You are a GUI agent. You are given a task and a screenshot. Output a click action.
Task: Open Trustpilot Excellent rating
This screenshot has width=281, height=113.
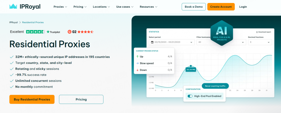(x=35, y=32)
